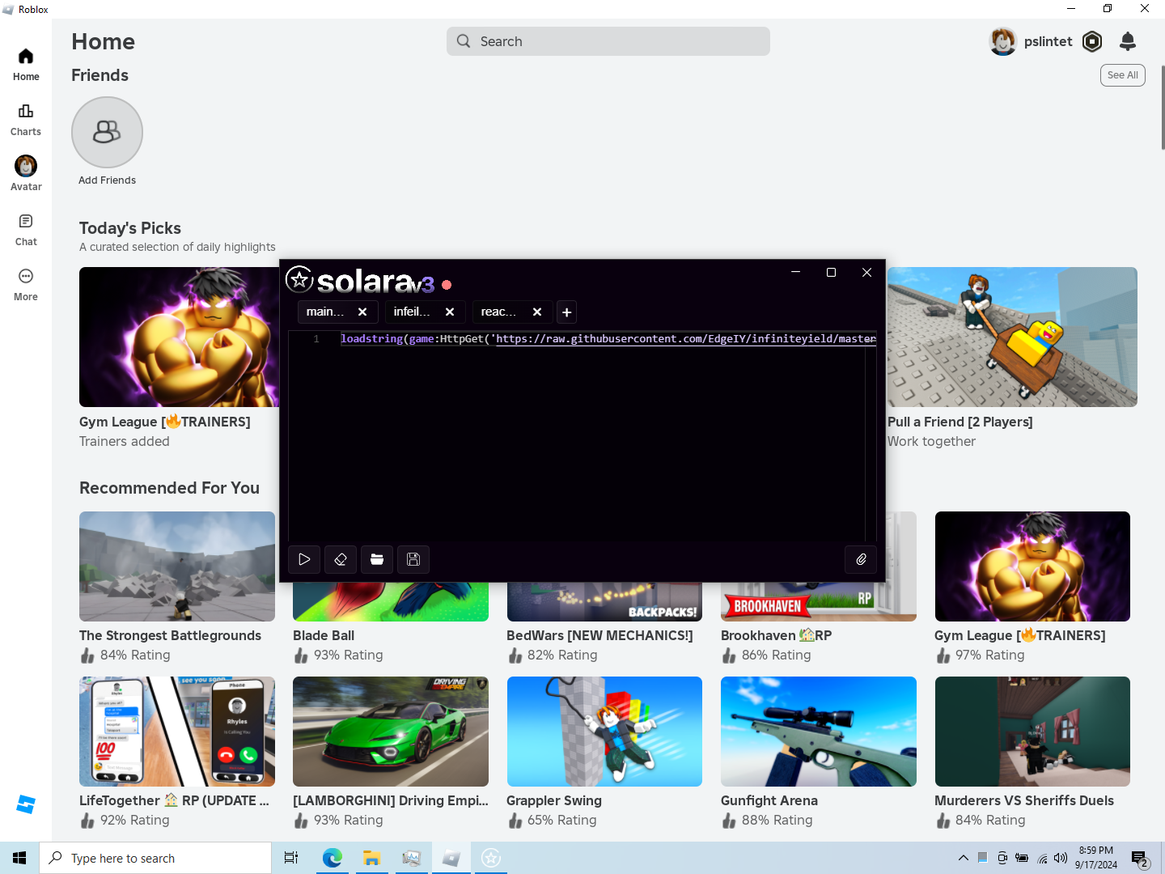Click the pslintet avatar picture

[x=1003, y=41]
